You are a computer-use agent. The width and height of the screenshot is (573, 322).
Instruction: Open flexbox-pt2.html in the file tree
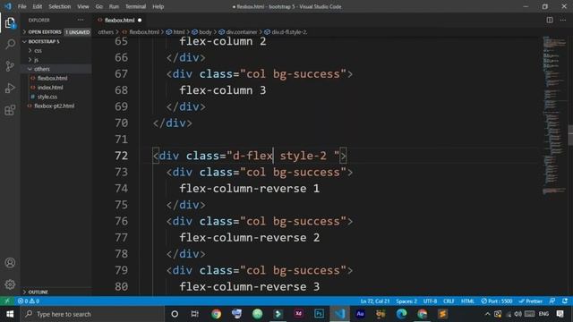point(54,106)
